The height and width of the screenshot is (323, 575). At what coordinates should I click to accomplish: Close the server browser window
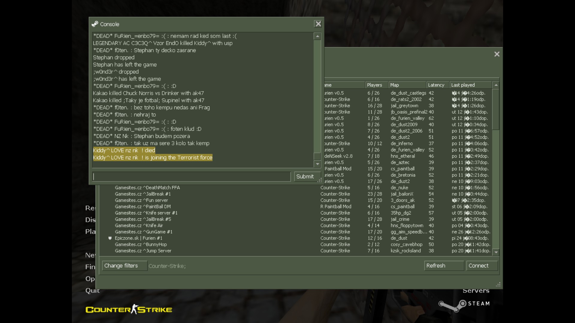(497, 54)
